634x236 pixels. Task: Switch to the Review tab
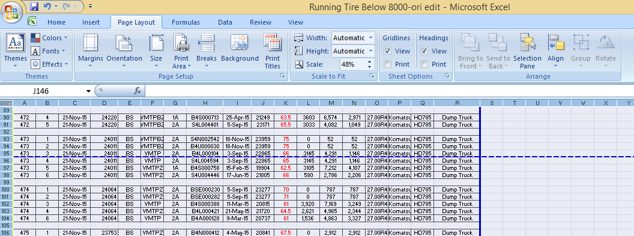(261, 22)
